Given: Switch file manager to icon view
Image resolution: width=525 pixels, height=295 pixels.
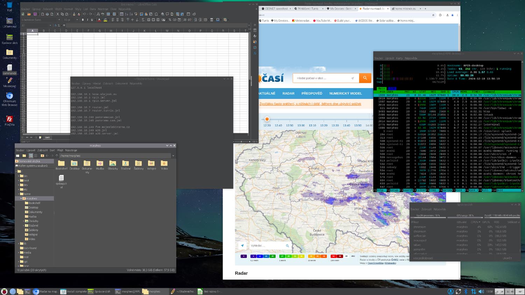Looking at the screenshot, I should click(31, 156).
